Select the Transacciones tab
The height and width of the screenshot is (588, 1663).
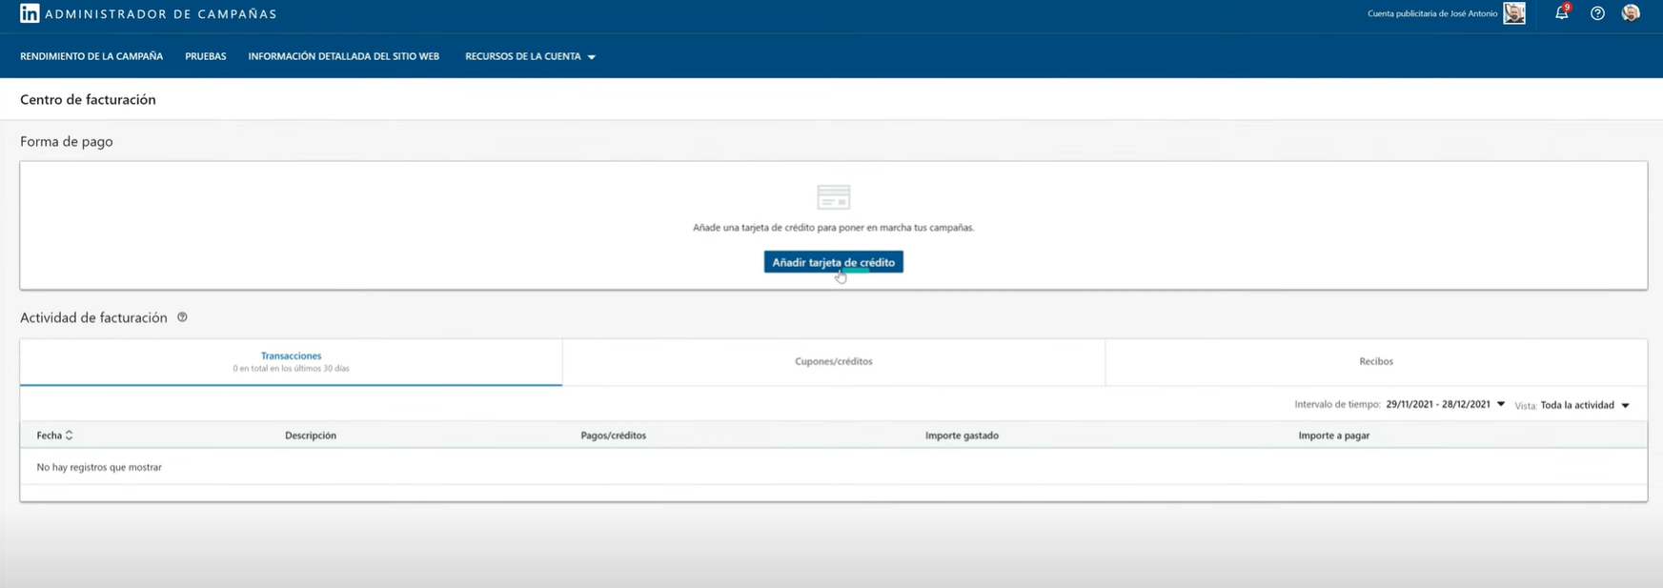[291, 362]
